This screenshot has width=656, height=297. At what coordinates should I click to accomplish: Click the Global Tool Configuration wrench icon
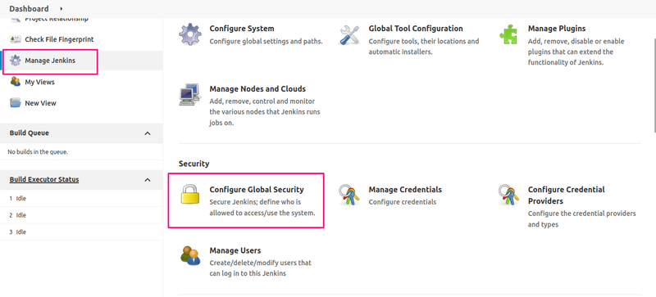349,34
